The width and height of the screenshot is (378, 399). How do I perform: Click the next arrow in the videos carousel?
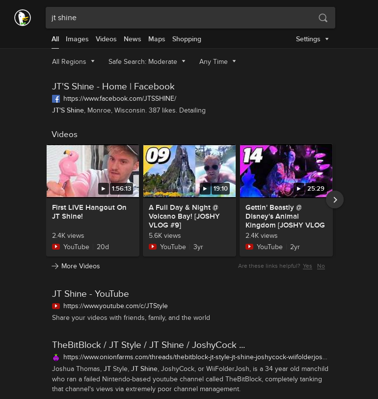coord(335,199)
